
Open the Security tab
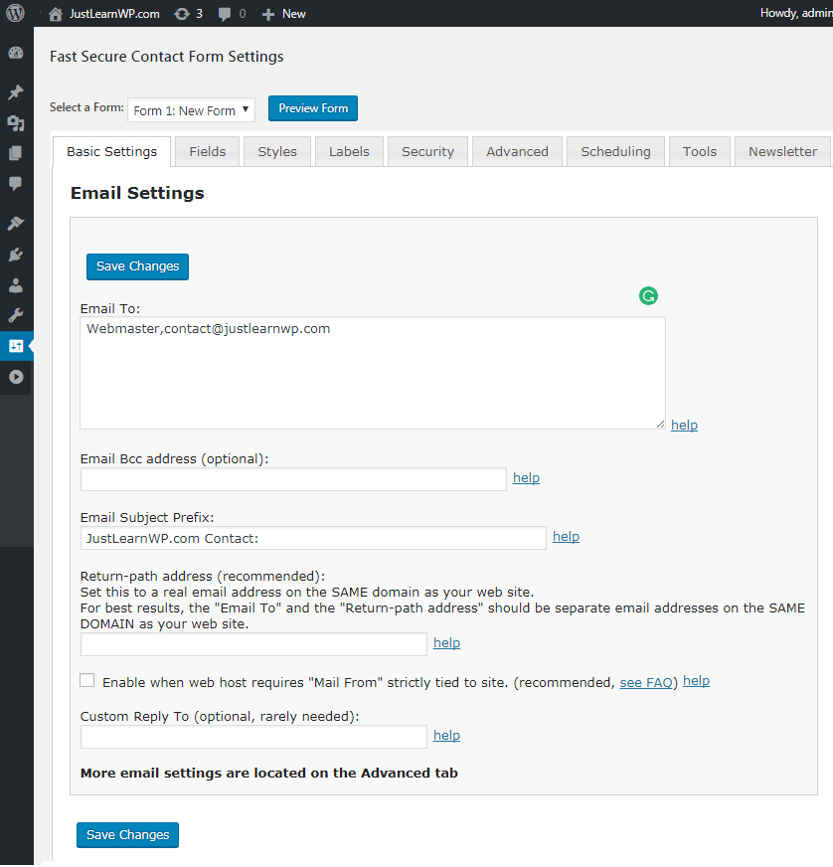(x=427, y=151)
